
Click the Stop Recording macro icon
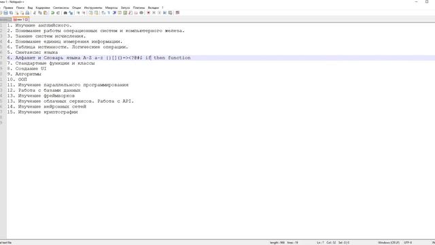pos(154,13)
